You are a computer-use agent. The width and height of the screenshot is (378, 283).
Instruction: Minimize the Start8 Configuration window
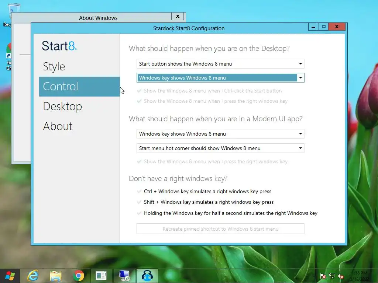[x=313, y=27]
